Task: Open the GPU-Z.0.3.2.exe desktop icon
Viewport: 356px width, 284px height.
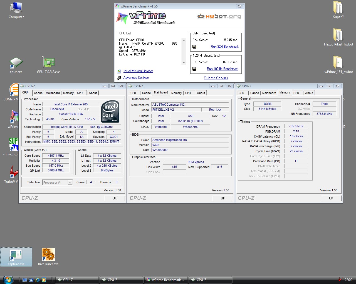Action: click(x=48, y=65)
